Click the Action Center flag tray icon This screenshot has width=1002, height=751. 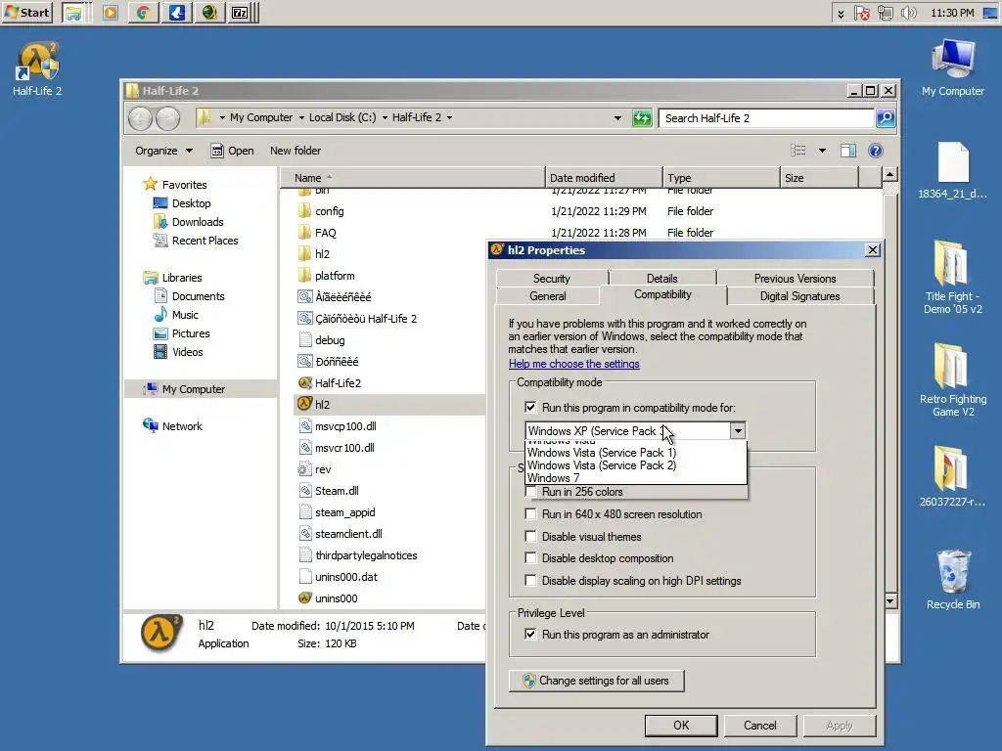pos(861,13)
